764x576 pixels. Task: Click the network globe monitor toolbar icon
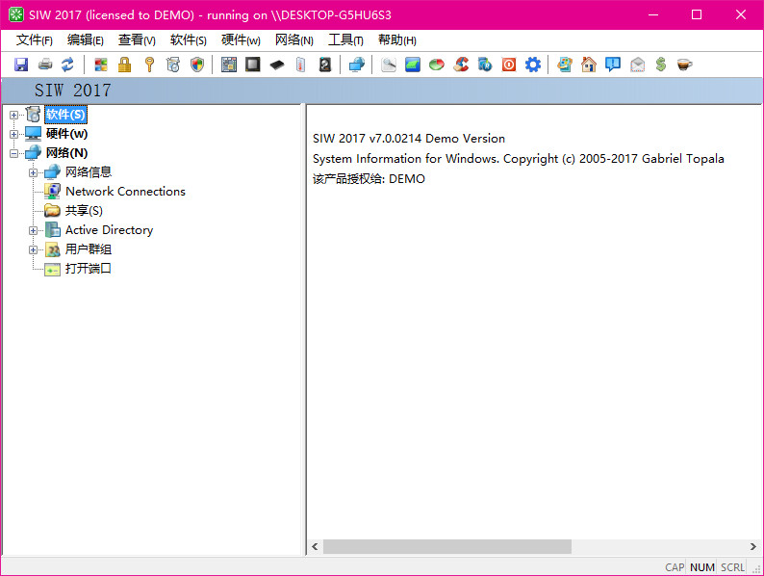357,65
